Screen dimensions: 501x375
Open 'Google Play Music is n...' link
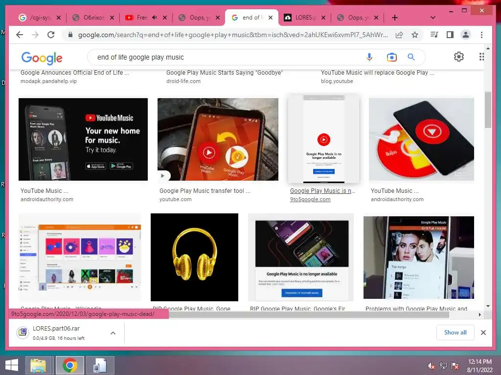[322, 191]
